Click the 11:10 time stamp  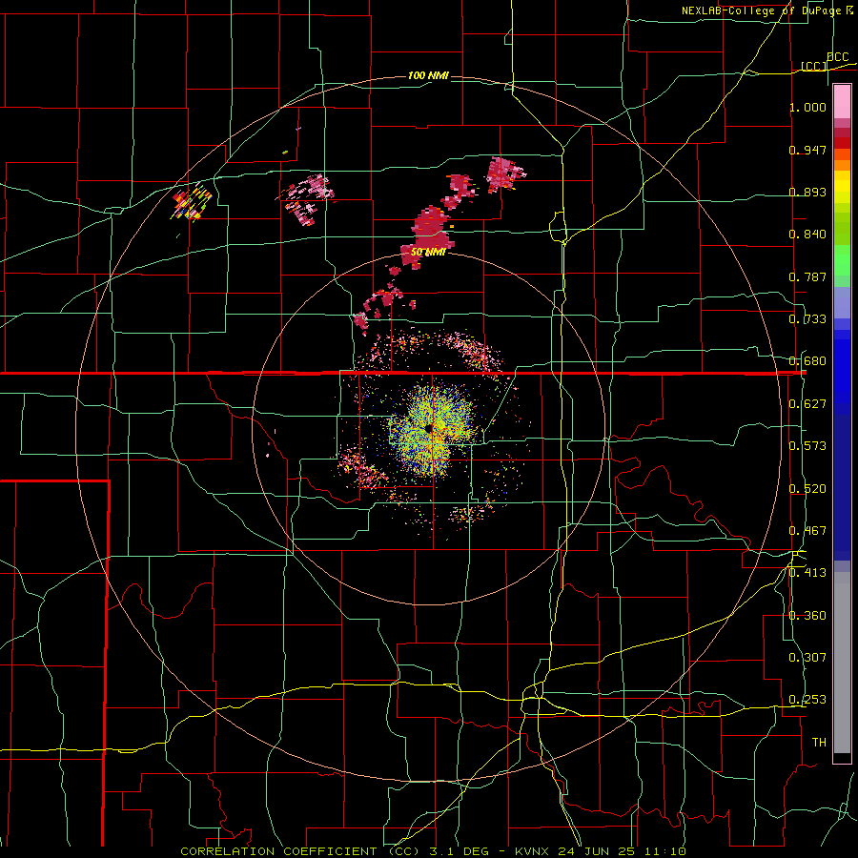(x=666, y=851)
